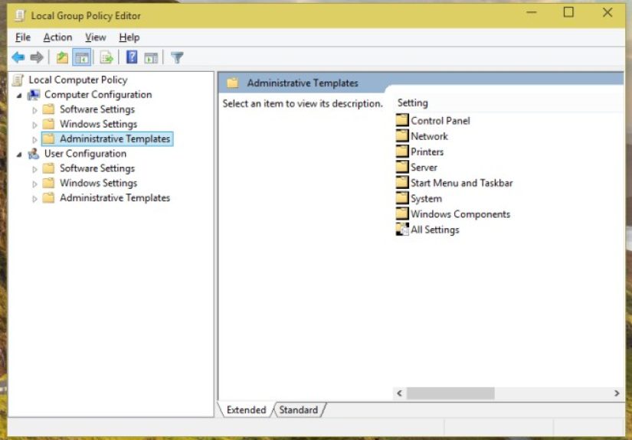This screenshot has width=632, height=440.
Task: Open the View menu
Action: (x=96, y=37)
